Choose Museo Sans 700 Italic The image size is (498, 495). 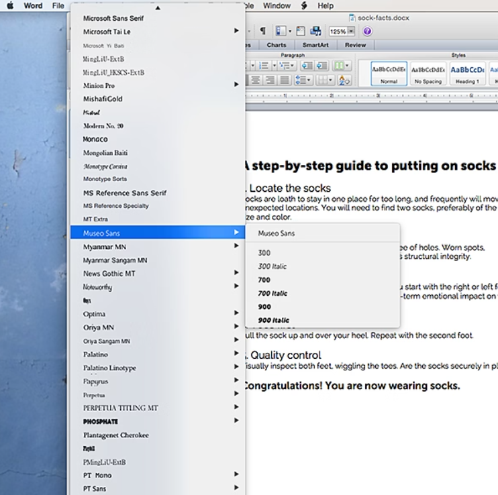tap(322, 293)
